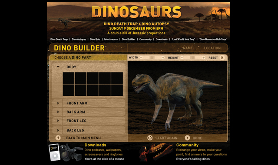Open the Dino Quiz menu item
278x165 pixels.
coord(95,39)
